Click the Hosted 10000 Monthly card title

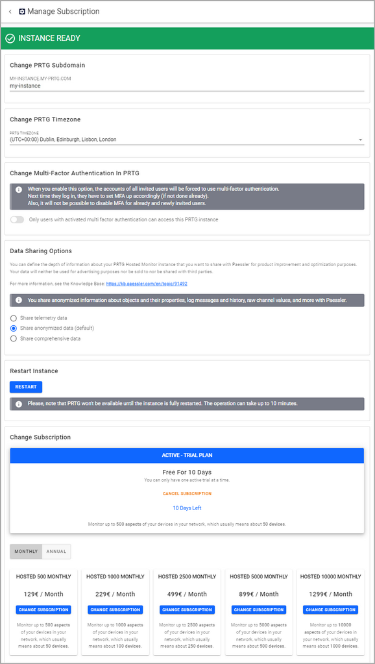click(331, 577)
